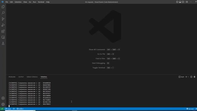Click the main branch status item
Screen dimensions: 197x111
(x=8, y=109)
